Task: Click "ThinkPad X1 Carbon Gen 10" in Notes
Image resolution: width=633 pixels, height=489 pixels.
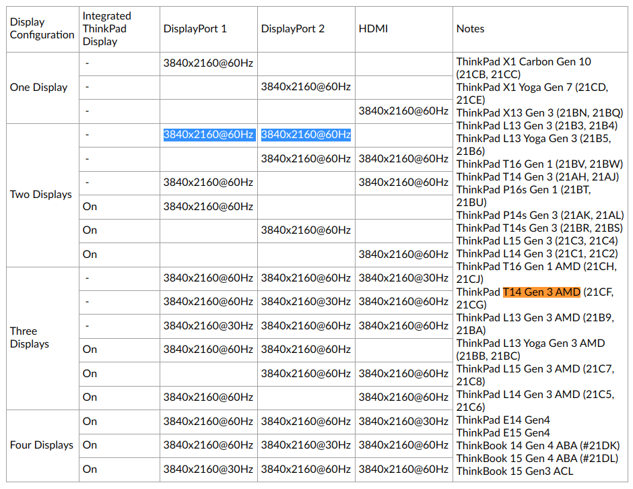Action: tap(524, 62)
